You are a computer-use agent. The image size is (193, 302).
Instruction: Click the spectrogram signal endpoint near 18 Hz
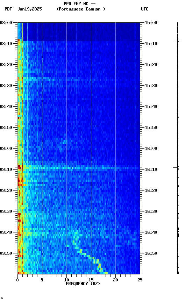click(105, 273)
